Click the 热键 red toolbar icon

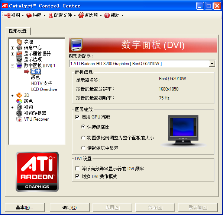click(x=29, y=15)
